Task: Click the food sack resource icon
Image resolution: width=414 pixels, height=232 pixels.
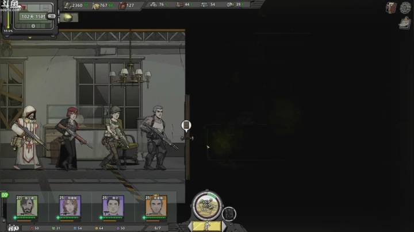Action: (x=95, y=6)
